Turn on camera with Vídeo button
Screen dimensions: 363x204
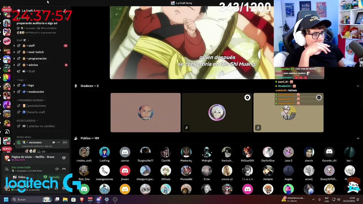19,177
